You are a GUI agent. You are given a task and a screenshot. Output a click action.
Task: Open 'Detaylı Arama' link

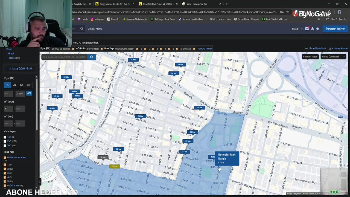[95, 29]
